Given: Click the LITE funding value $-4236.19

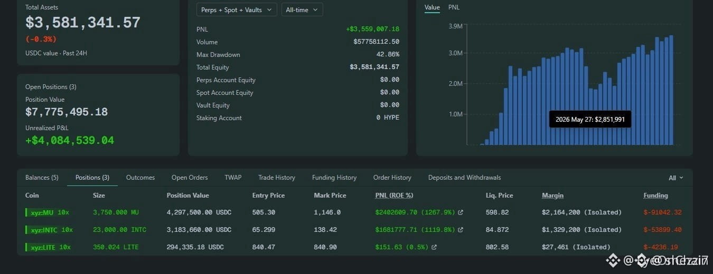Looking at the screenshot, I should pos(660,247).
